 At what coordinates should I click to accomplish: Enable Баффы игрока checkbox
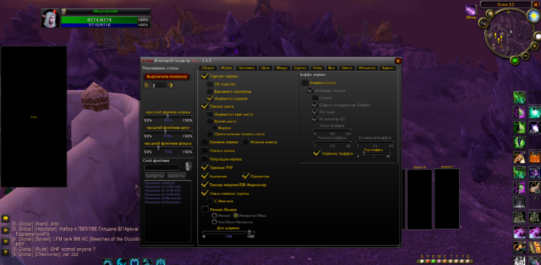305,83
